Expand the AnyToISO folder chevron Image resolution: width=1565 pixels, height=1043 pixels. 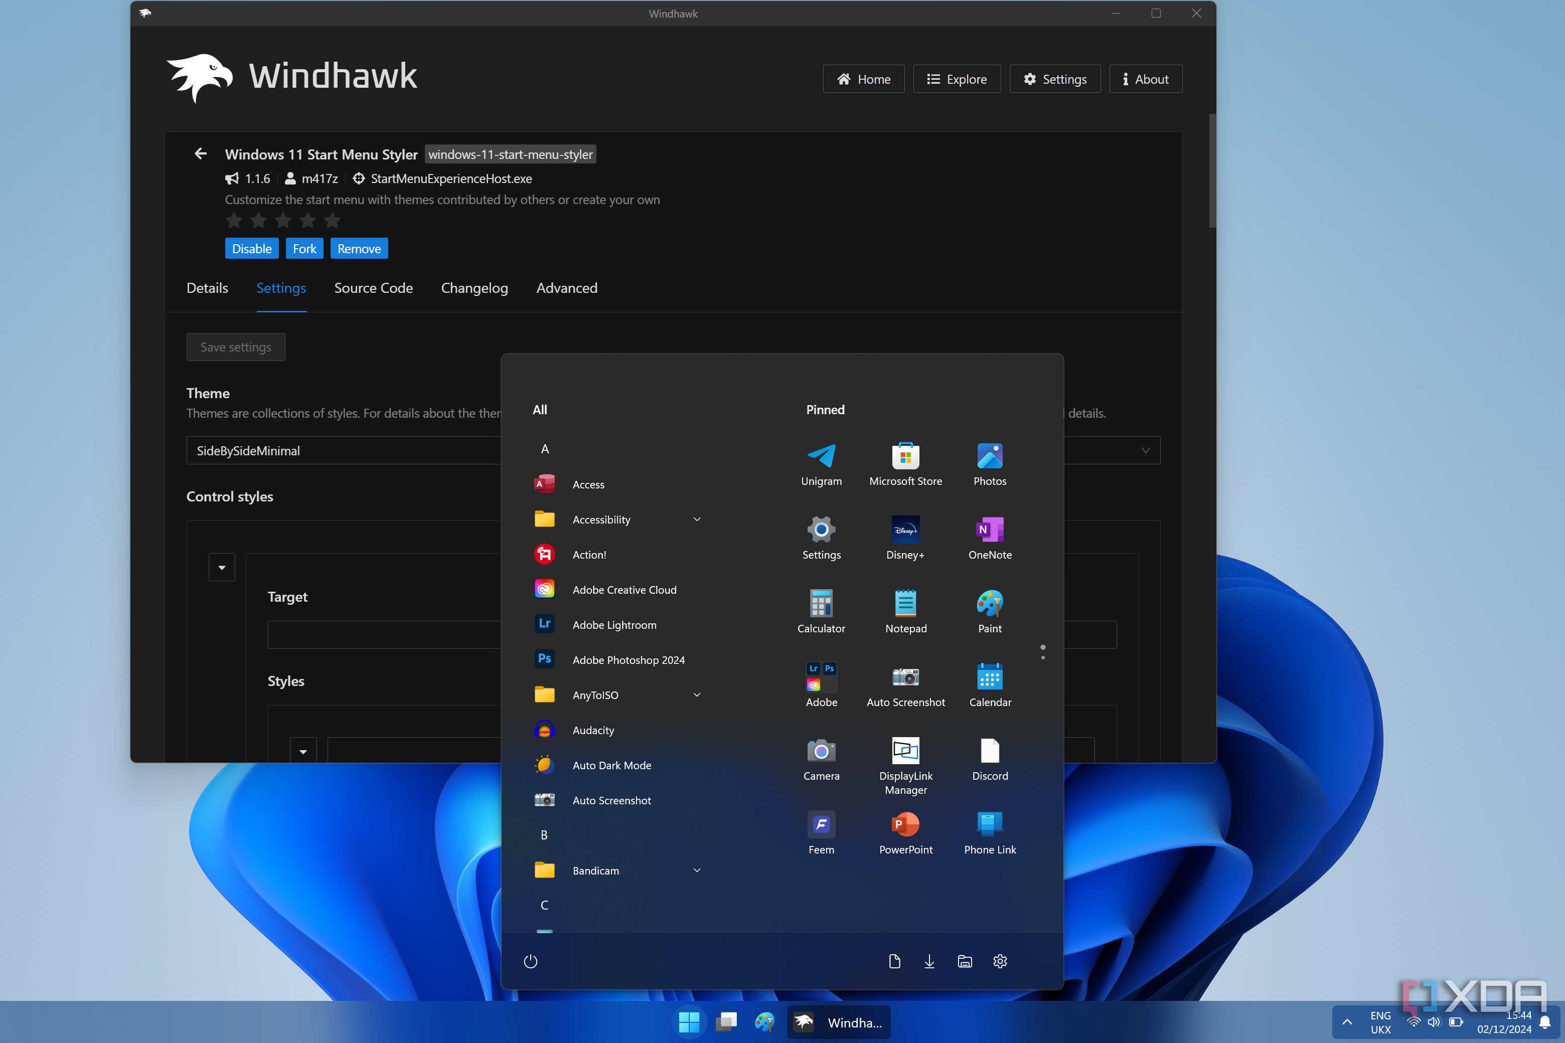[697, 694]
